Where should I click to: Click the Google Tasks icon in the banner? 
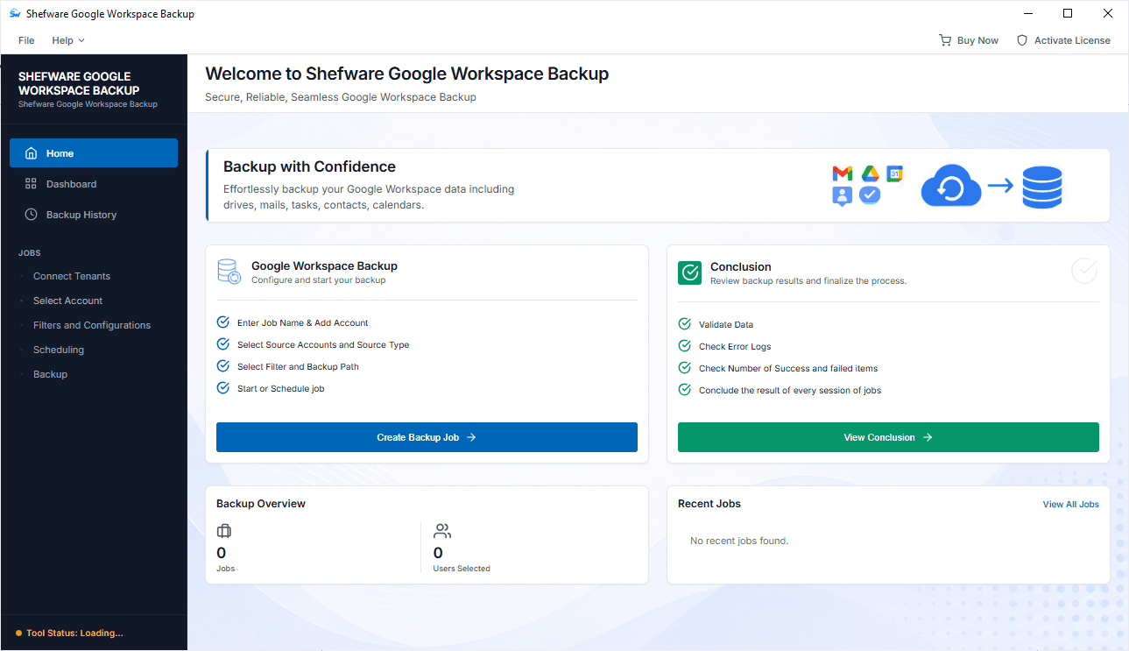(x=870, y=195)
